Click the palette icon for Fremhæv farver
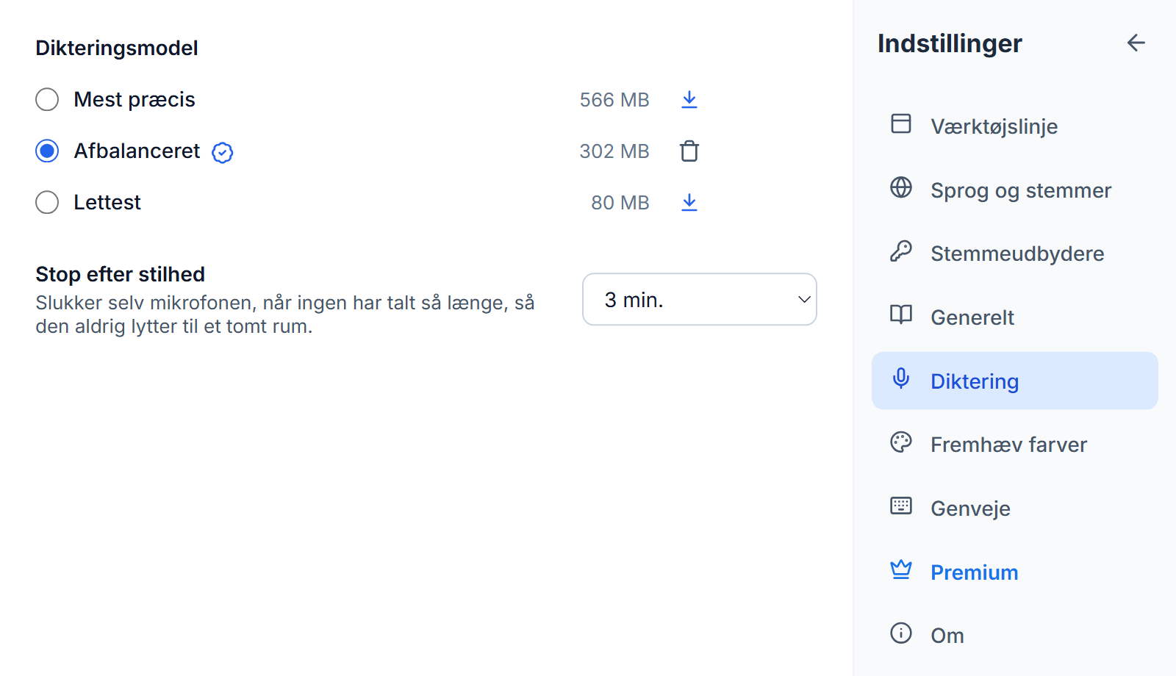The width and height of the screenshot is (1176, 676). [x=900, y=442]
